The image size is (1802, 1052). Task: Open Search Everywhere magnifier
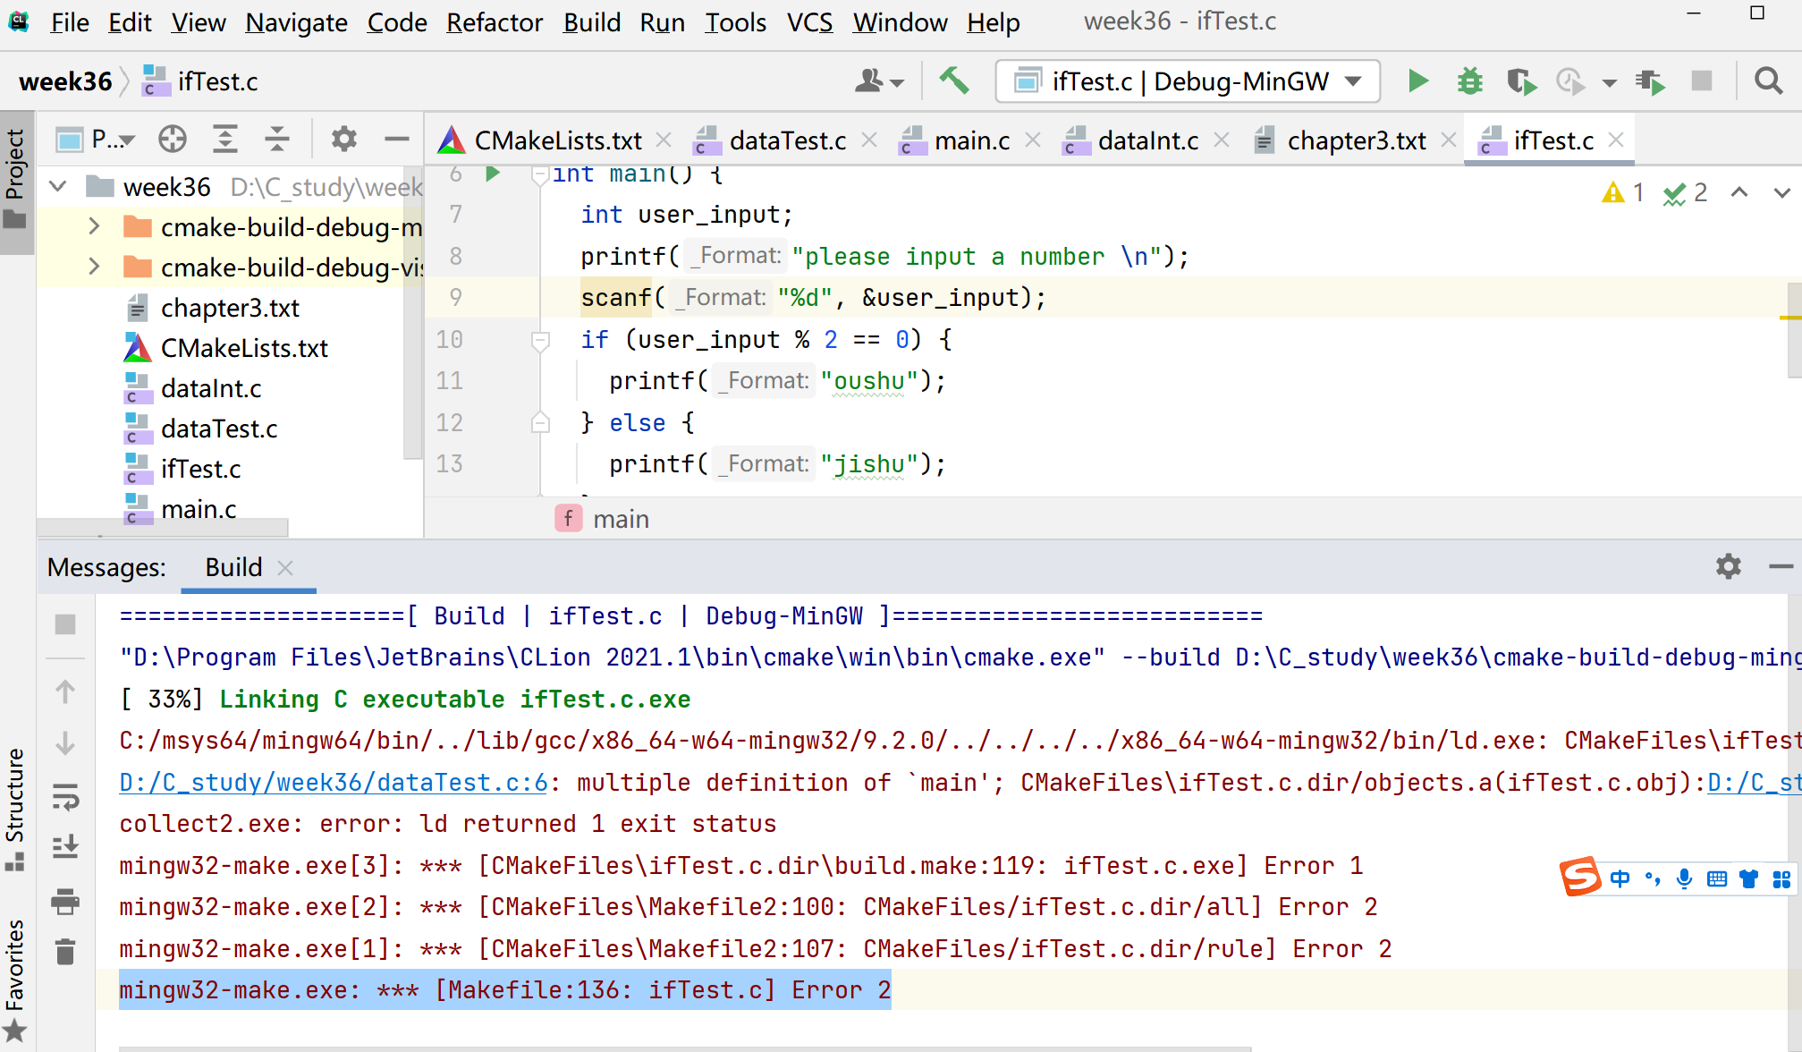click(1768, 81)
